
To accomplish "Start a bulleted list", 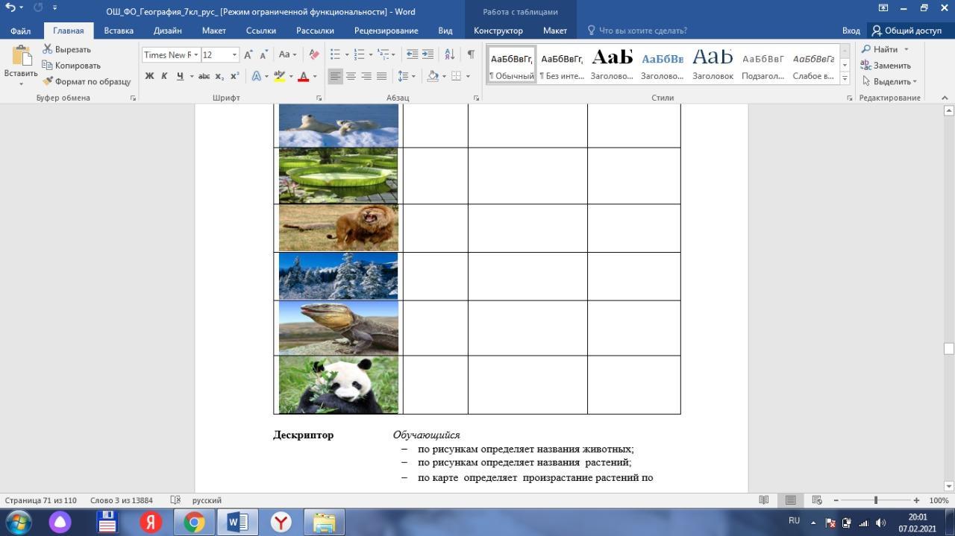I will 335,54.
